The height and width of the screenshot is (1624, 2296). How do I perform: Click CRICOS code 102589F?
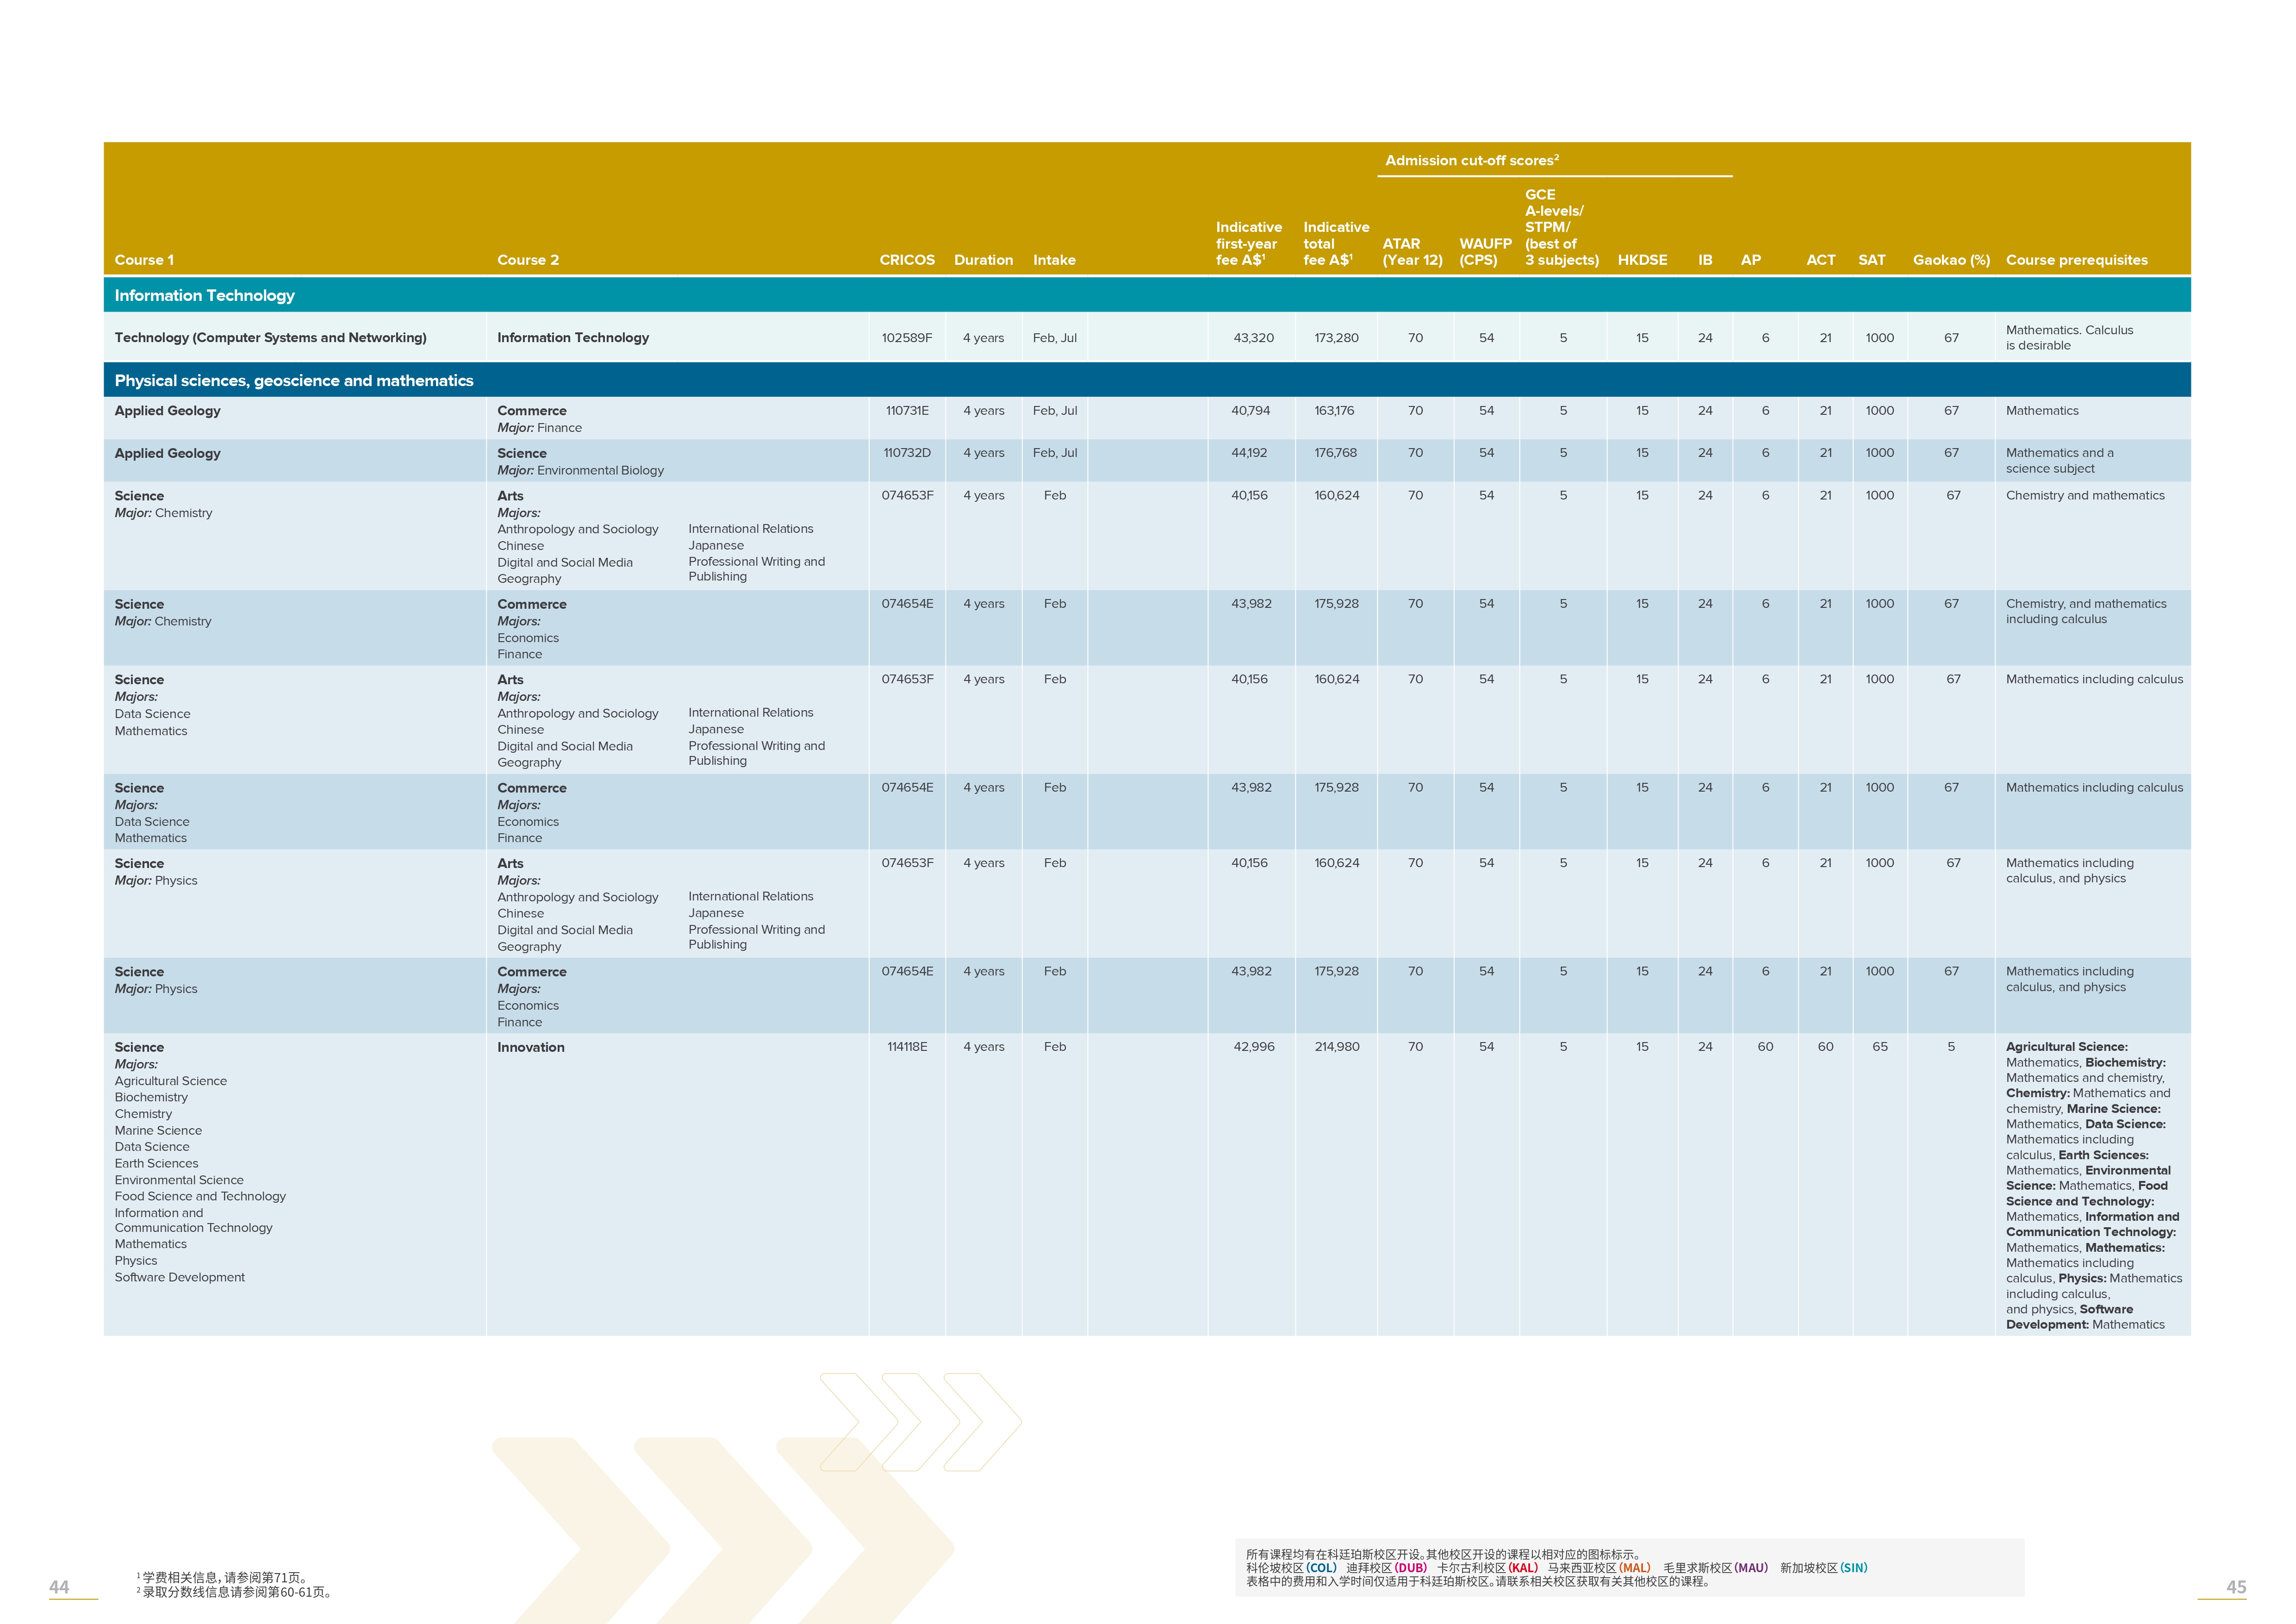(906, 338)
